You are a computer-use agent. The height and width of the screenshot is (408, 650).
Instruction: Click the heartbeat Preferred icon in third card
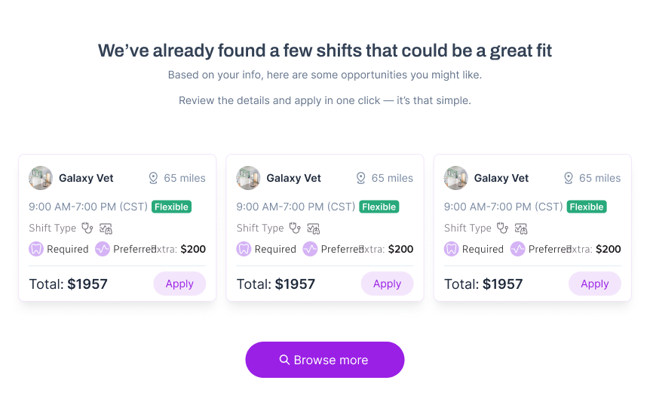(x=518, y=249)
